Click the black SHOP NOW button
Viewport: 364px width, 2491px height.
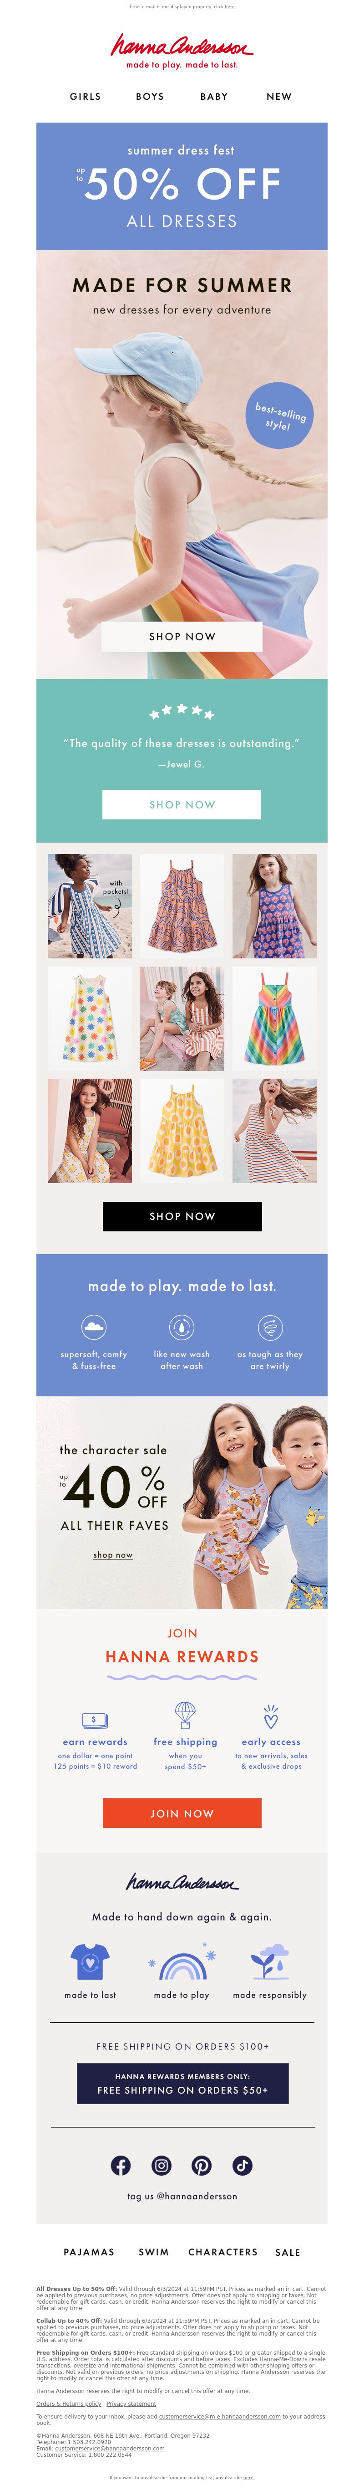pos(182,1215)
